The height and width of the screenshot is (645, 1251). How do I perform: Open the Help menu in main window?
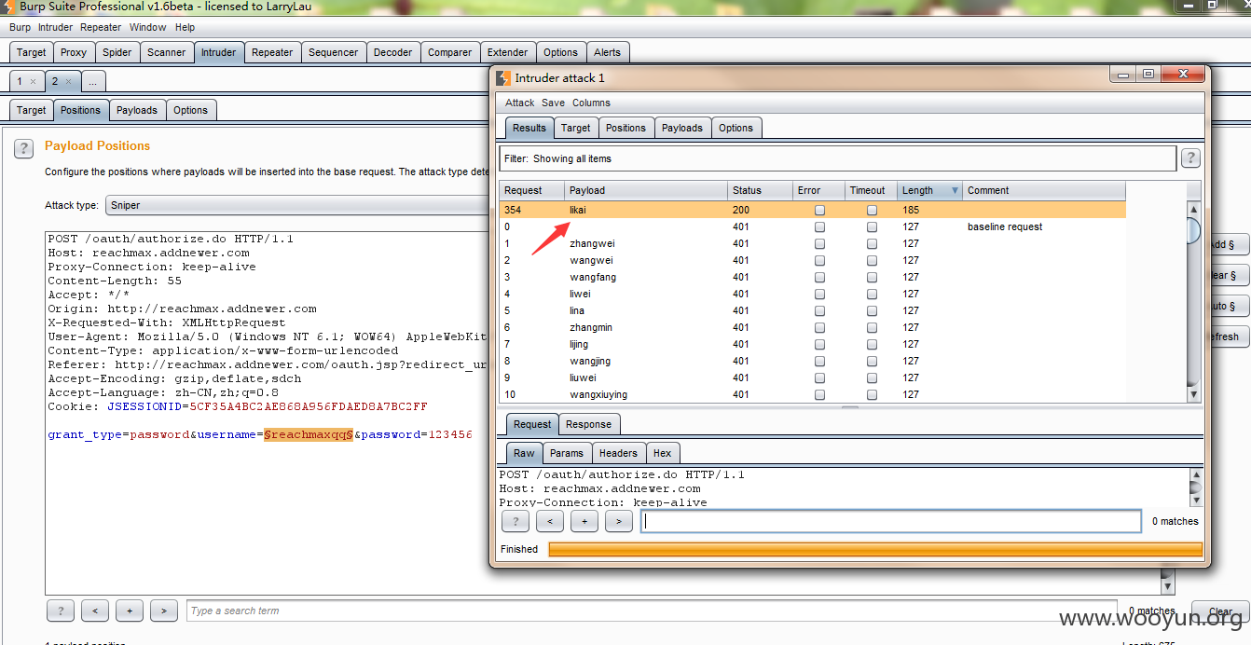186,28
